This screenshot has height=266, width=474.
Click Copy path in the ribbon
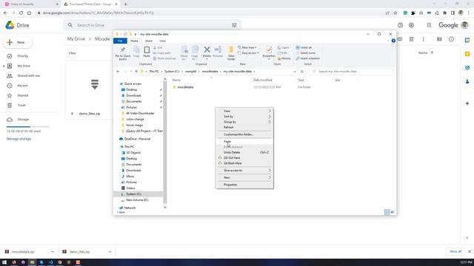coord(161,52)
